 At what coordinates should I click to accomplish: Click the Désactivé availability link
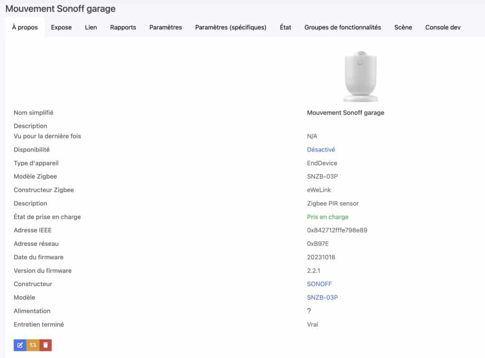tap(321, 150)
